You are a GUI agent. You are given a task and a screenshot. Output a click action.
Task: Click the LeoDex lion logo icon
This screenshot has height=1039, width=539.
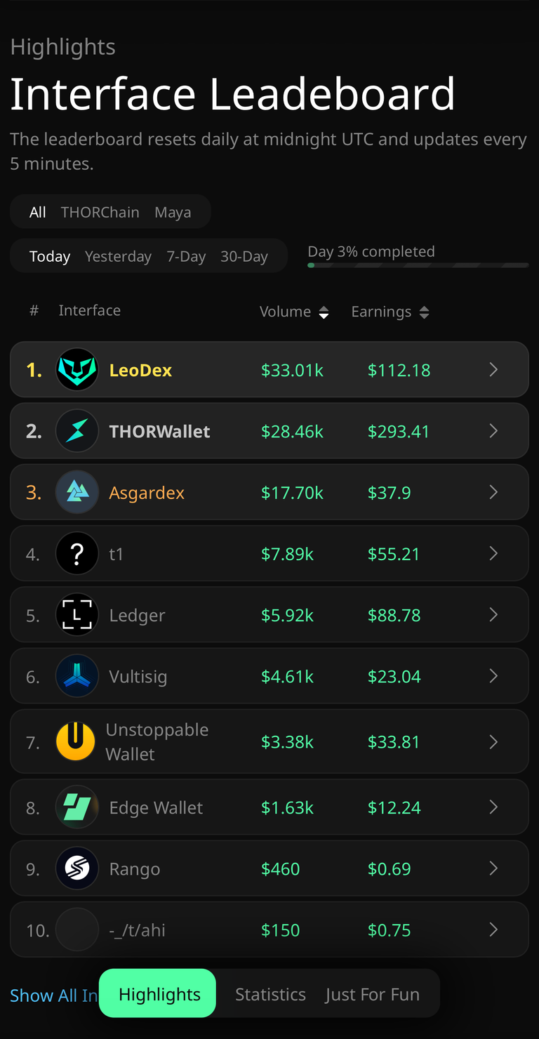[x=77, y=369]
